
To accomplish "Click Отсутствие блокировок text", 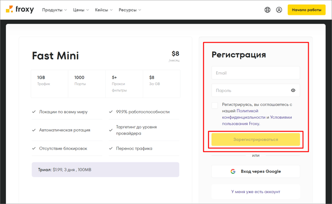I will [x=63, y=149].
